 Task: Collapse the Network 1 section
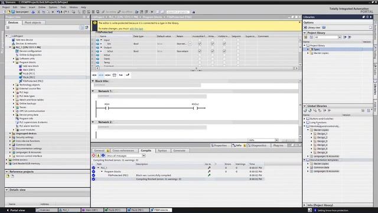click(x=93, y=91)
